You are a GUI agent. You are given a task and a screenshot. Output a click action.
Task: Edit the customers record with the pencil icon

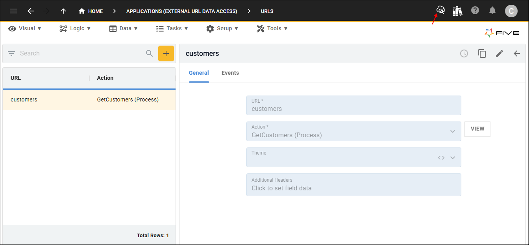(499, 53)
